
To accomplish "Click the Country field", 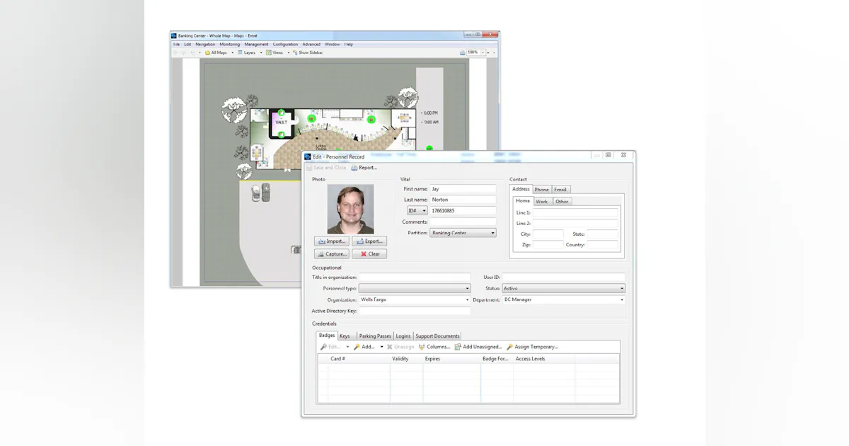I will tap(602, 245).
